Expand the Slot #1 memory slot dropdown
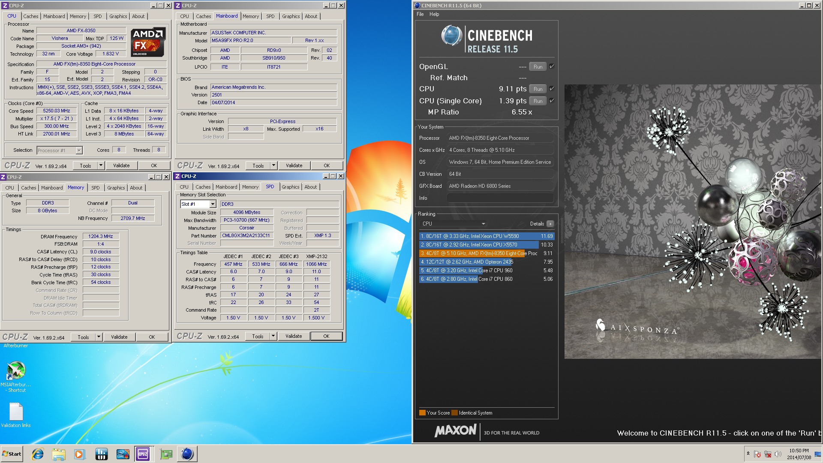 (213, 204)
